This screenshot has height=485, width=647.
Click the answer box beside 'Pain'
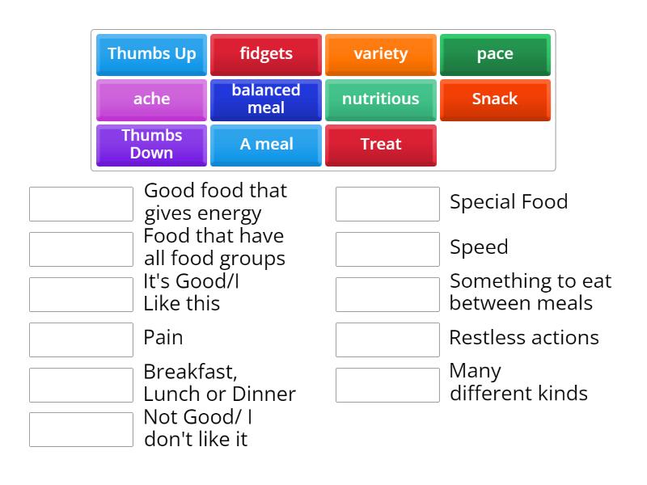point(80,339)
